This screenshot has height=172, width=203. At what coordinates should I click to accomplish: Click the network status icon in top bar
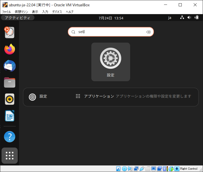[x=182, y=17]
